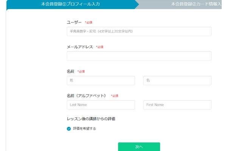This screenshot has height=151, width=227.
Task: Toggle the 評価を希望する checkbox
Action: [69, 129]
